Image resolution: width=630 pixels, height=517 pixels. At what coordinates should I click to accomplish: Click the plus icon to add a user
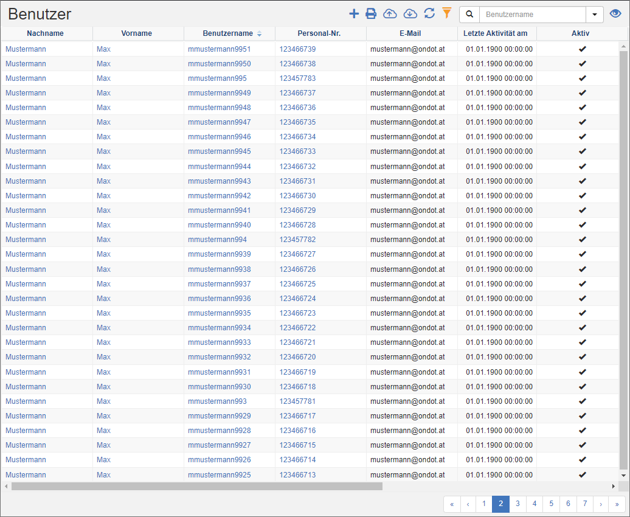tap(354, 13)
